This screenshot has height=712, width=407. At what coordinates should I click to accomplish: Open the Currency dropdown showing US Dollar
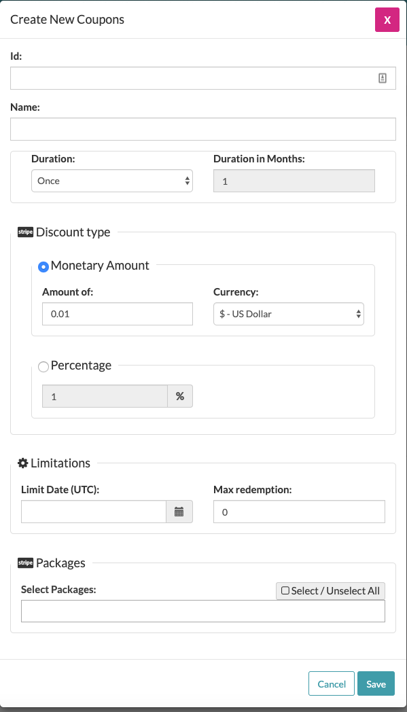tap(289, 314)
